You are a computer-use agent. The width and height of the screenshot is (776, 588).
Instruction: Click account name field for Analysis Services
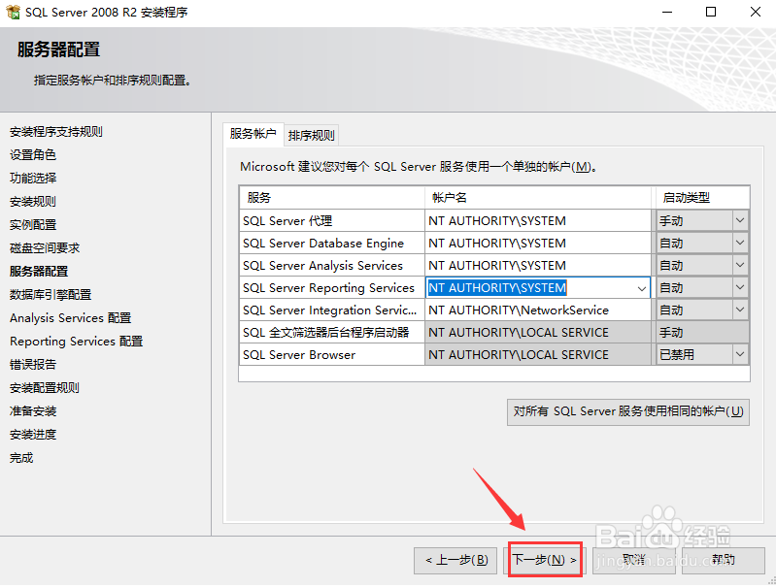(538, 265)
